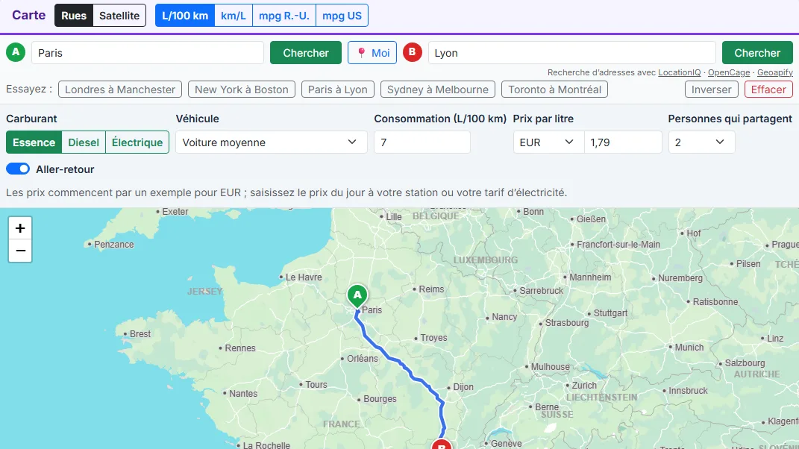Switch map to Rues view

[x=74, y=15]
